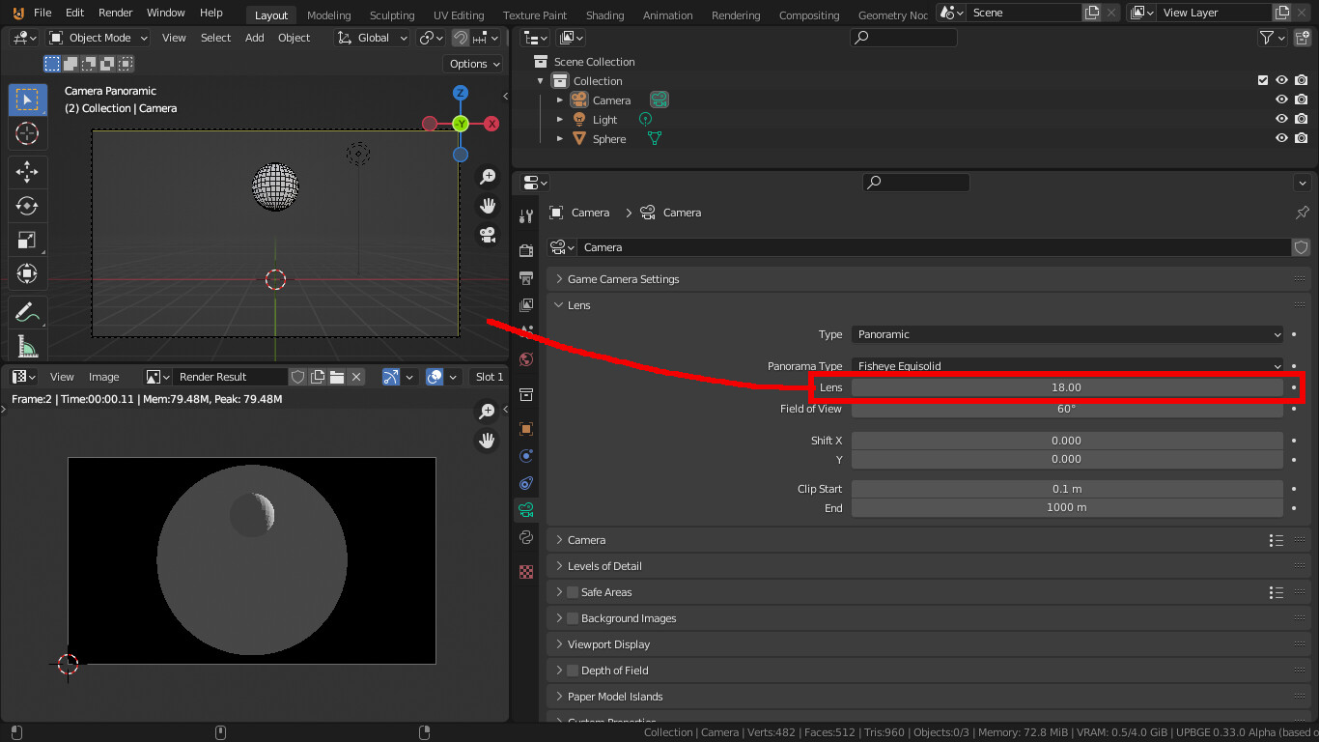Open the Panorama Type dropdown
Viewport: 1319px width, 742px height.
(1067, 366)
